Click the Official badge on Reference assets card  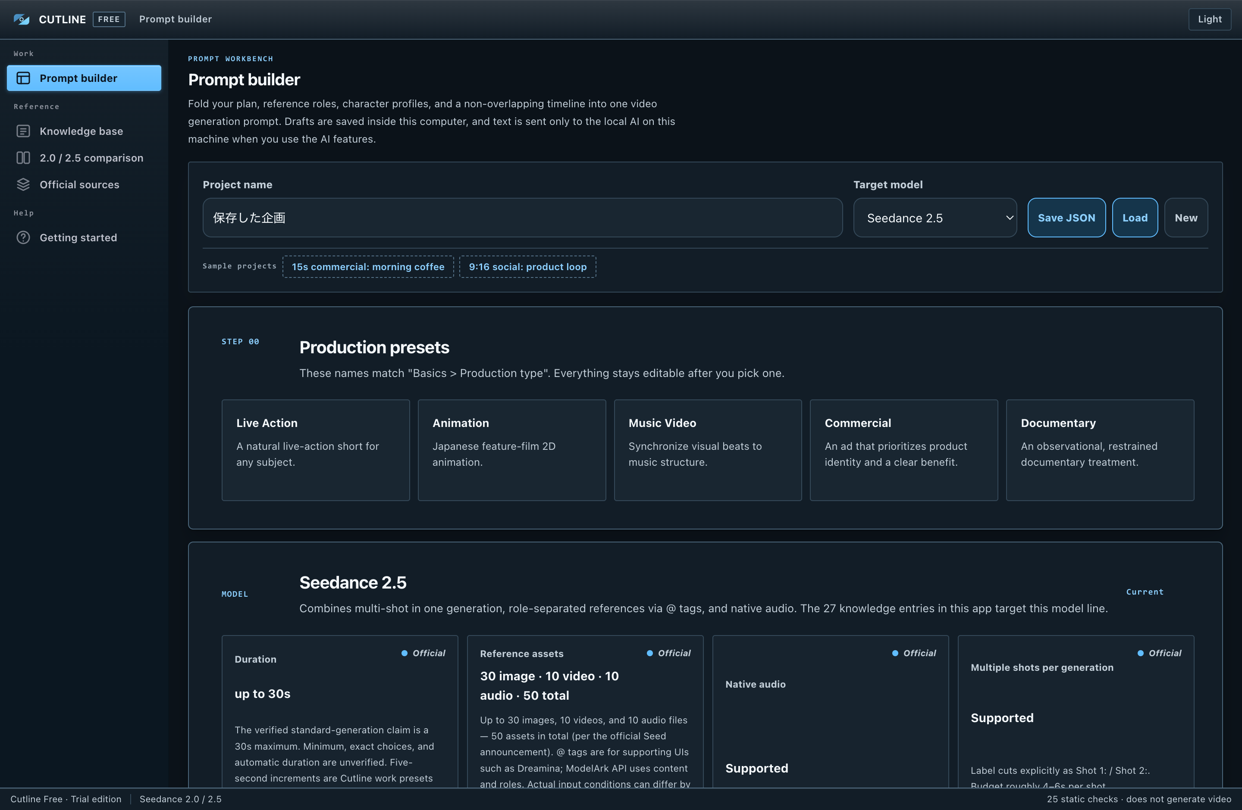(x=668, y=653)
